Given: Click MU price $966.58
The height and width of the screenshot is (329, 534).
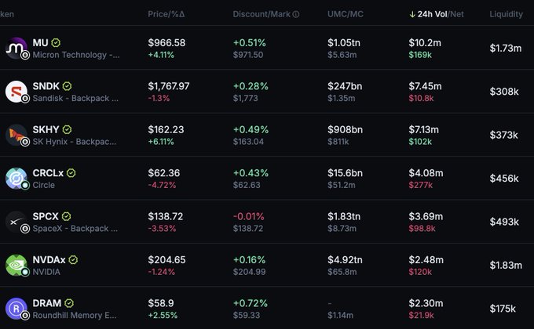Looking at the screenshot, I should [166, 43].
